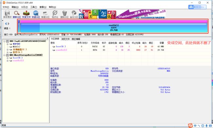This screenshot has width=213, height=128.
Task: Select the boot(E:) row in partition table
Action: tap(107, 46)
